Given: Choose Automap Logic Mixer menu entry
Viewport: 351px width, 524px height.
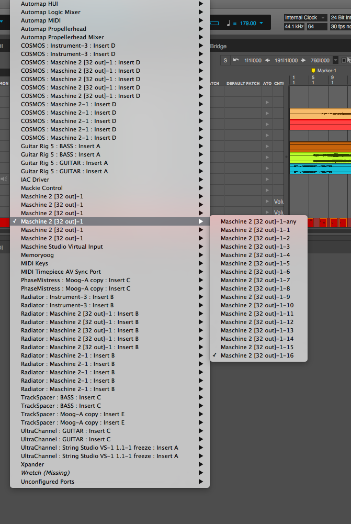Looking at the screenshot, I should 110,12.
